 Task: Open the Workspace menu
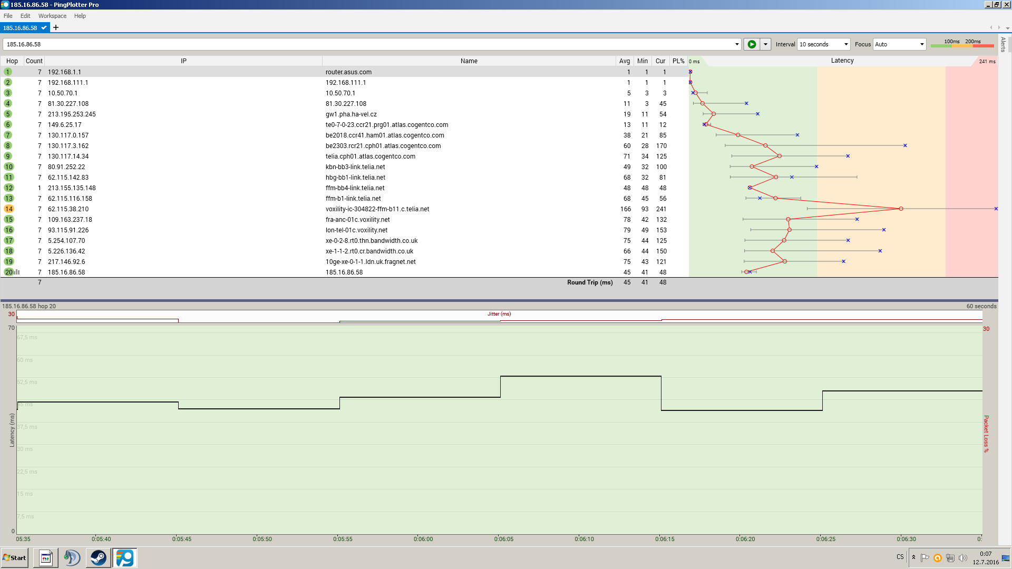(x=52, y=16)
